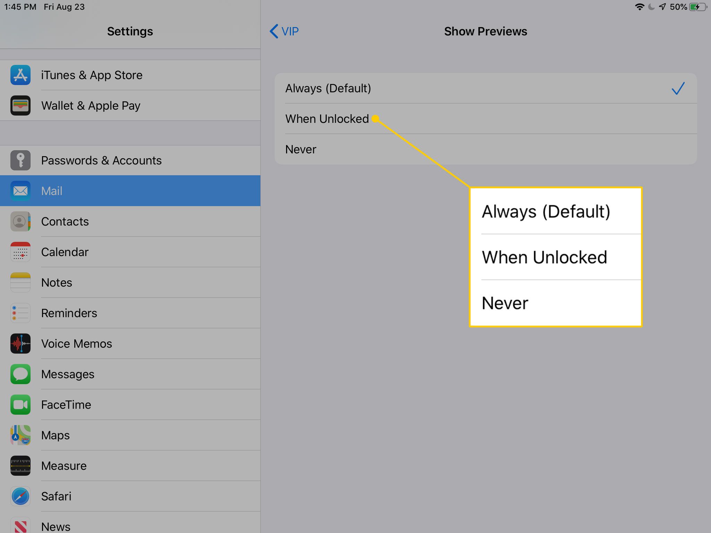This screenshot has width=711, height=533.
Task: Tap Contacts icon in Settings
Action: 20,221
